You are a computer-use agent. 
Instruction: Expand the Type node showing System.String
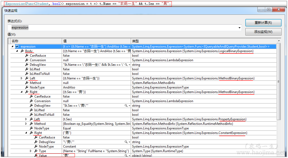[x=31, y=151]
